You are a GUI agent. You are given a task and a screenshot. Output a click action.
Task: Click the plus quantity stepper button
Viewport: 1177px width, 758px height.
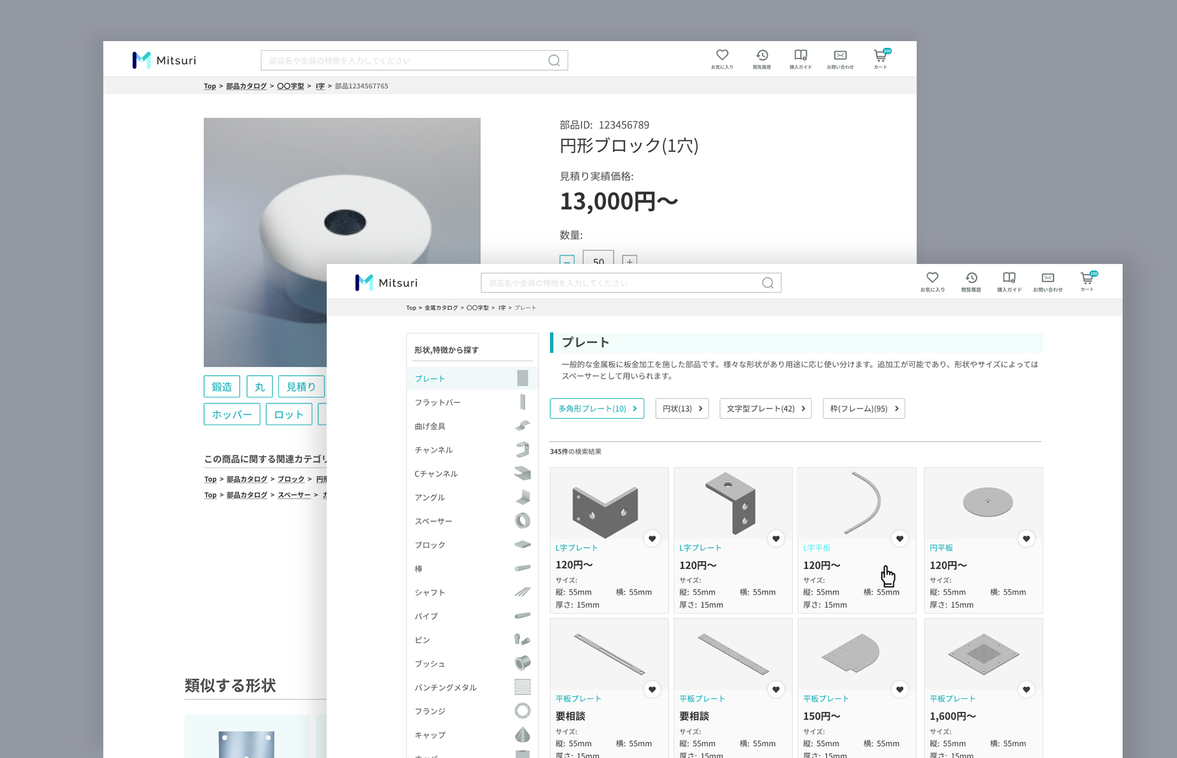click(x=629, y=260)
